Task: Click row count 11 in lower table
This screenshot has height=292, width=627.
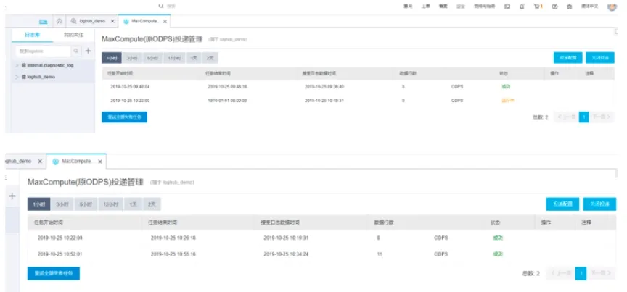Action: pyautogui.click(x=380, y=254)
